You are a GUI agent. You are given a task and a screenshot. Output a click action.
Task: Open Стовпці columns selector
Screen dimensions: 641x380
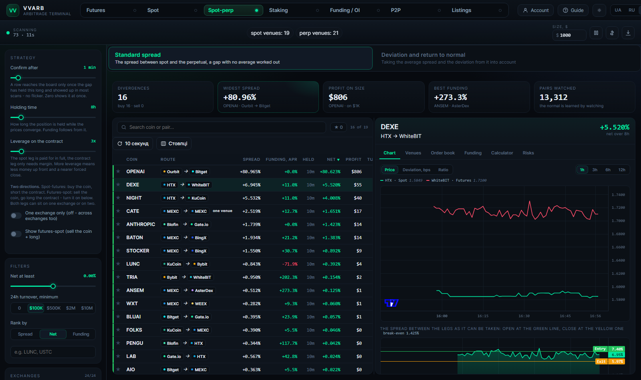[174, 144]
